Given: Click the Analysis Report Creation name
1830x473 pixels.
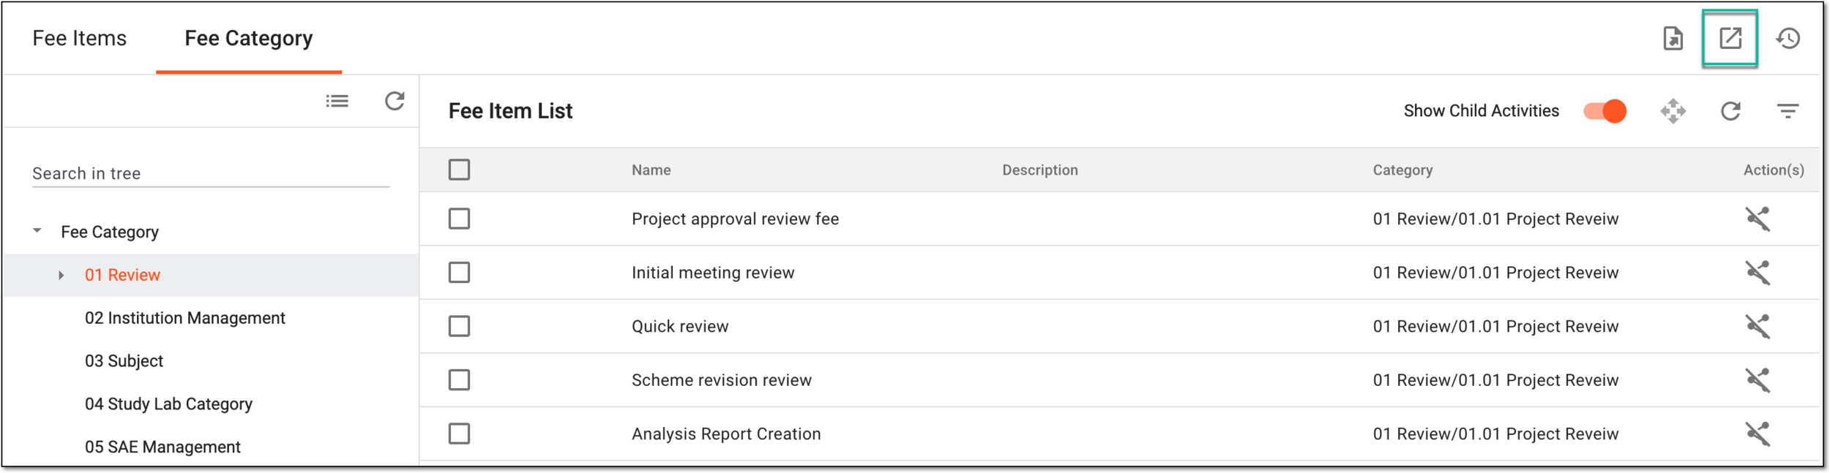Looking at the screenshot, I should click(x=726, y=434).
